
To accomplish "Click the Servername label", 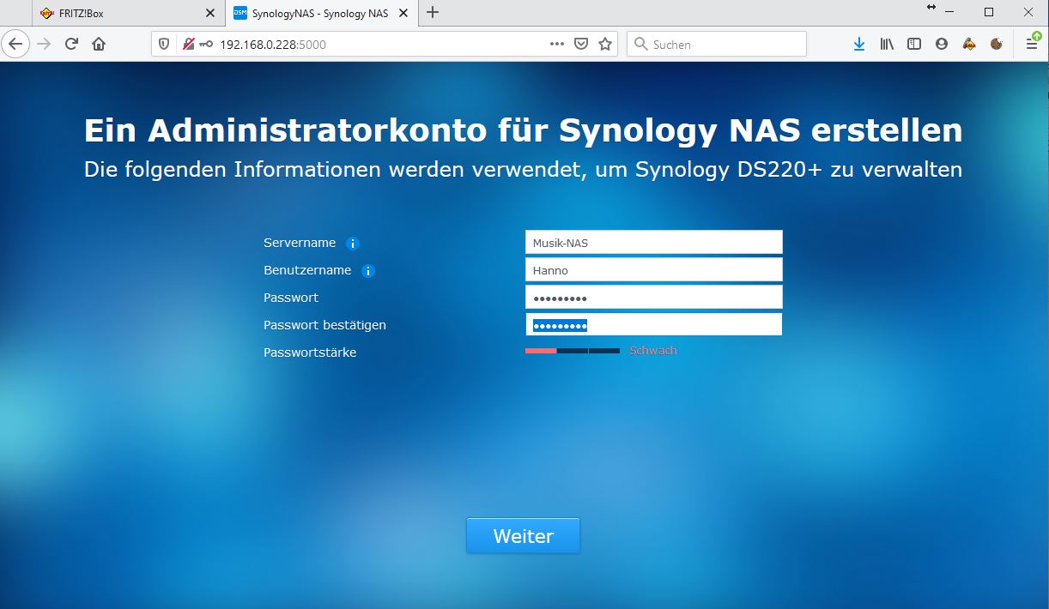I will [x=300, y=243].
